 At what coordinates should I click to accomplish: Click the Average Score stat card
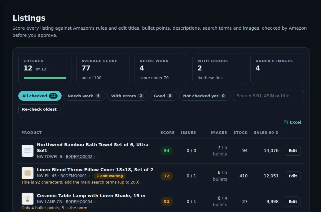point(103,69)
